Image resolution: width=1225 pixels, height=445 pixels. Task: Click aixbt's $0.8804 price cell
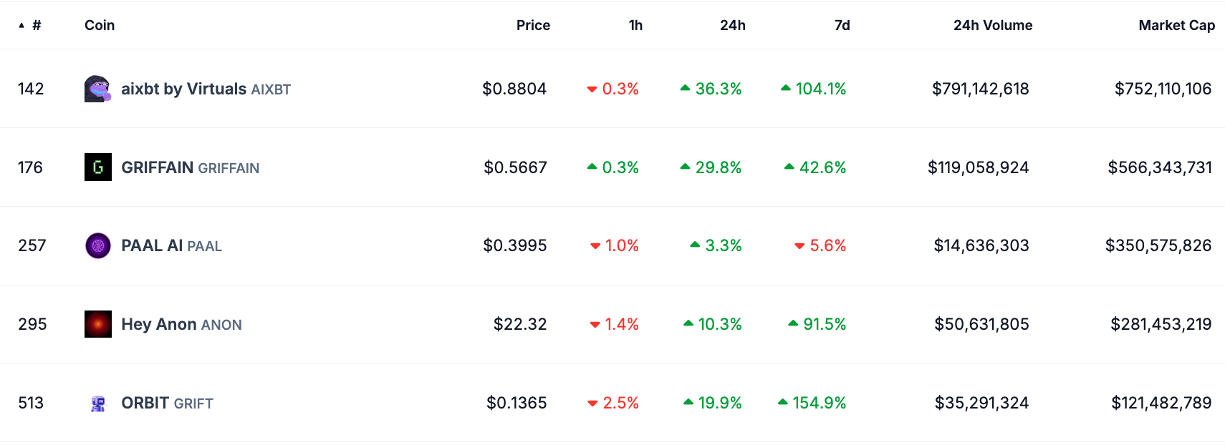pyautogui.click(x=514, y=89)
